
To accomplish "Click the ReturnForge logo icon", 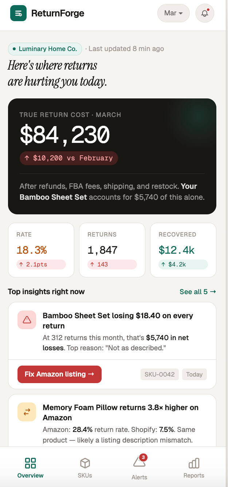I will click(18, 13).
